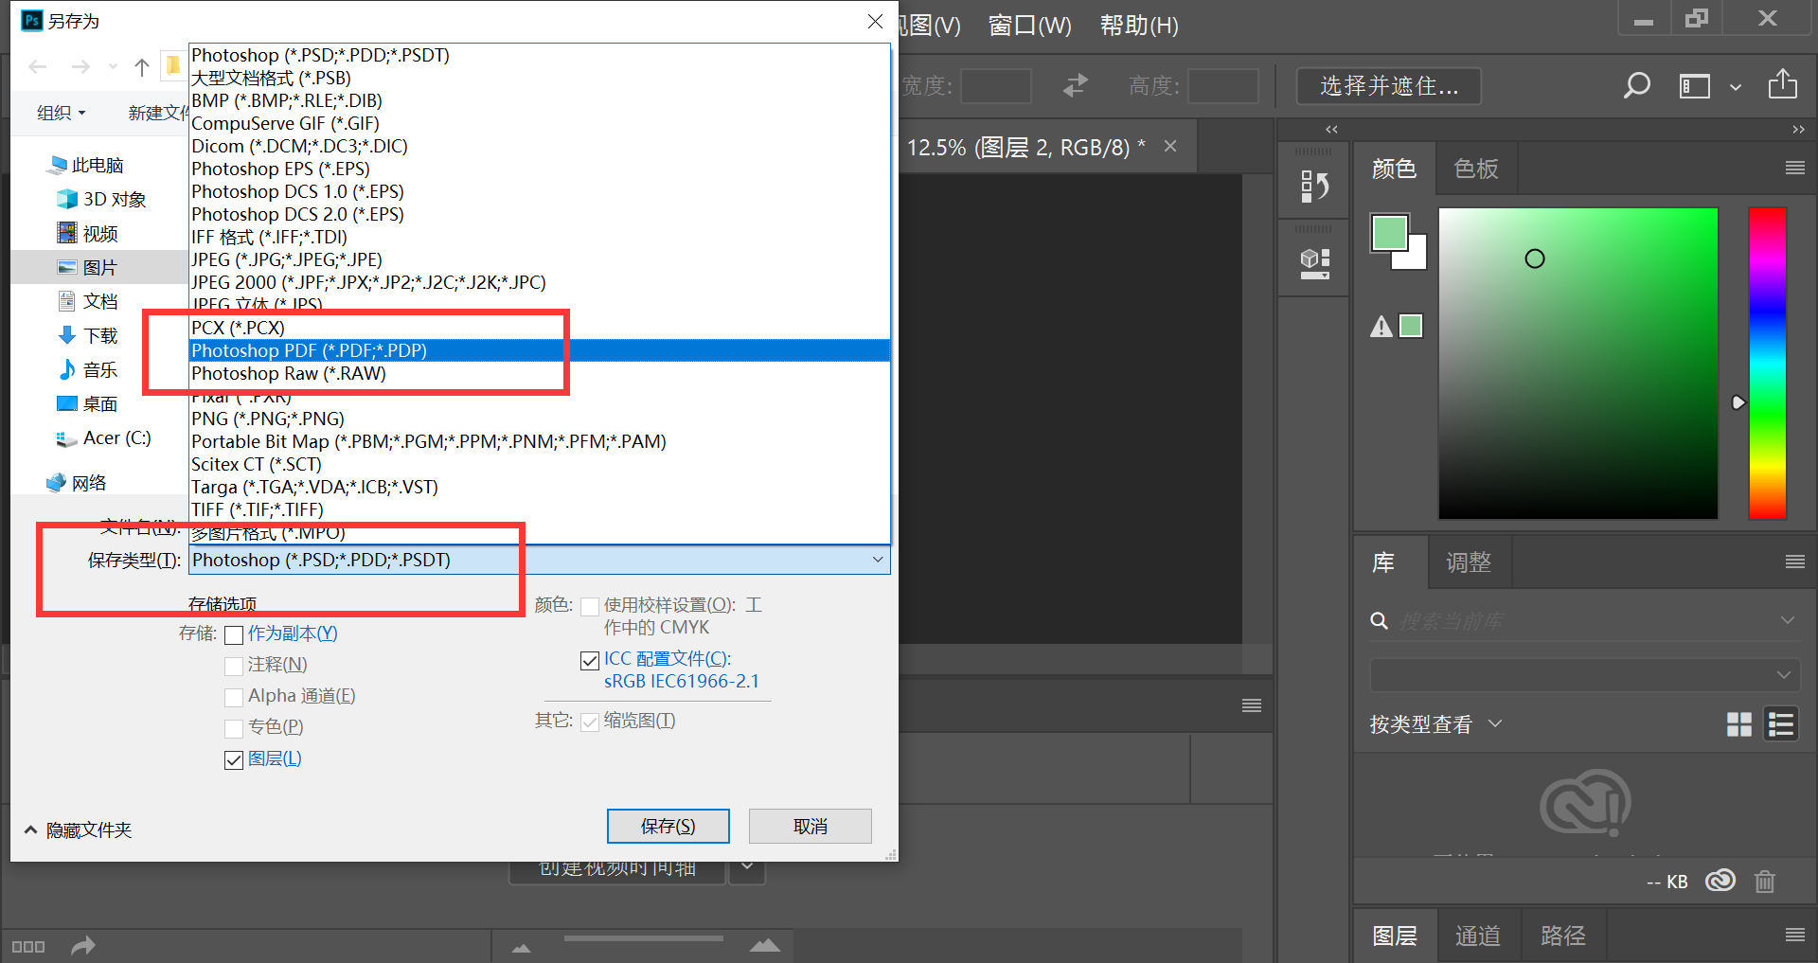Switch Libraries to grid view
This screenshot has height=963, width=1818.
click(x=1738, y=724)
